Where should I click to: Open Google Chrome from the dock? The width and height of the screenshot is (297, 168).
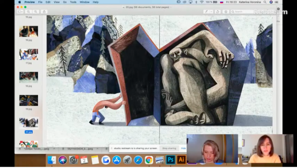point(149,160)
